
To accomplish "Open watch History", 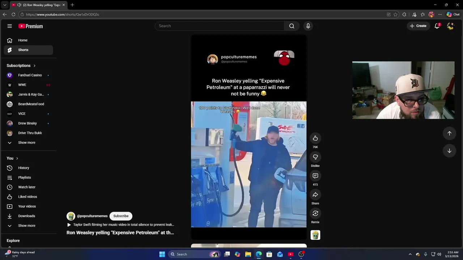I will [28, 168].
